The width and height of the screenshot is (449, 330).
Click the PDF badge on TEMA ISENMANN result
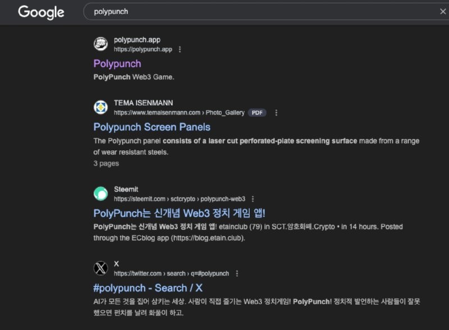(x=257, y=113)
